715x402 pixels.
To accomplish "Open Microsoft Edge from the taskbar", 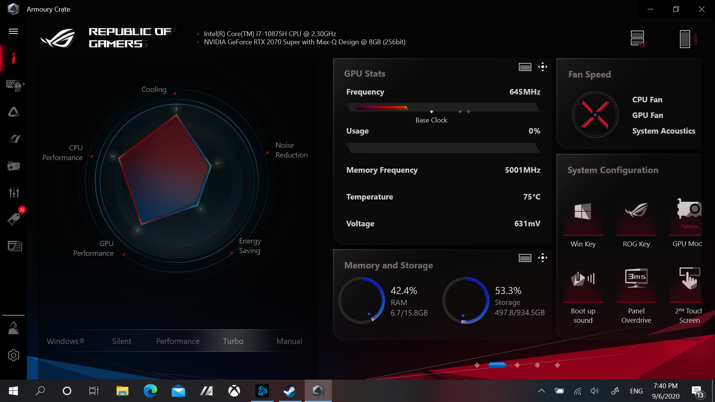I will coord(150,391).
